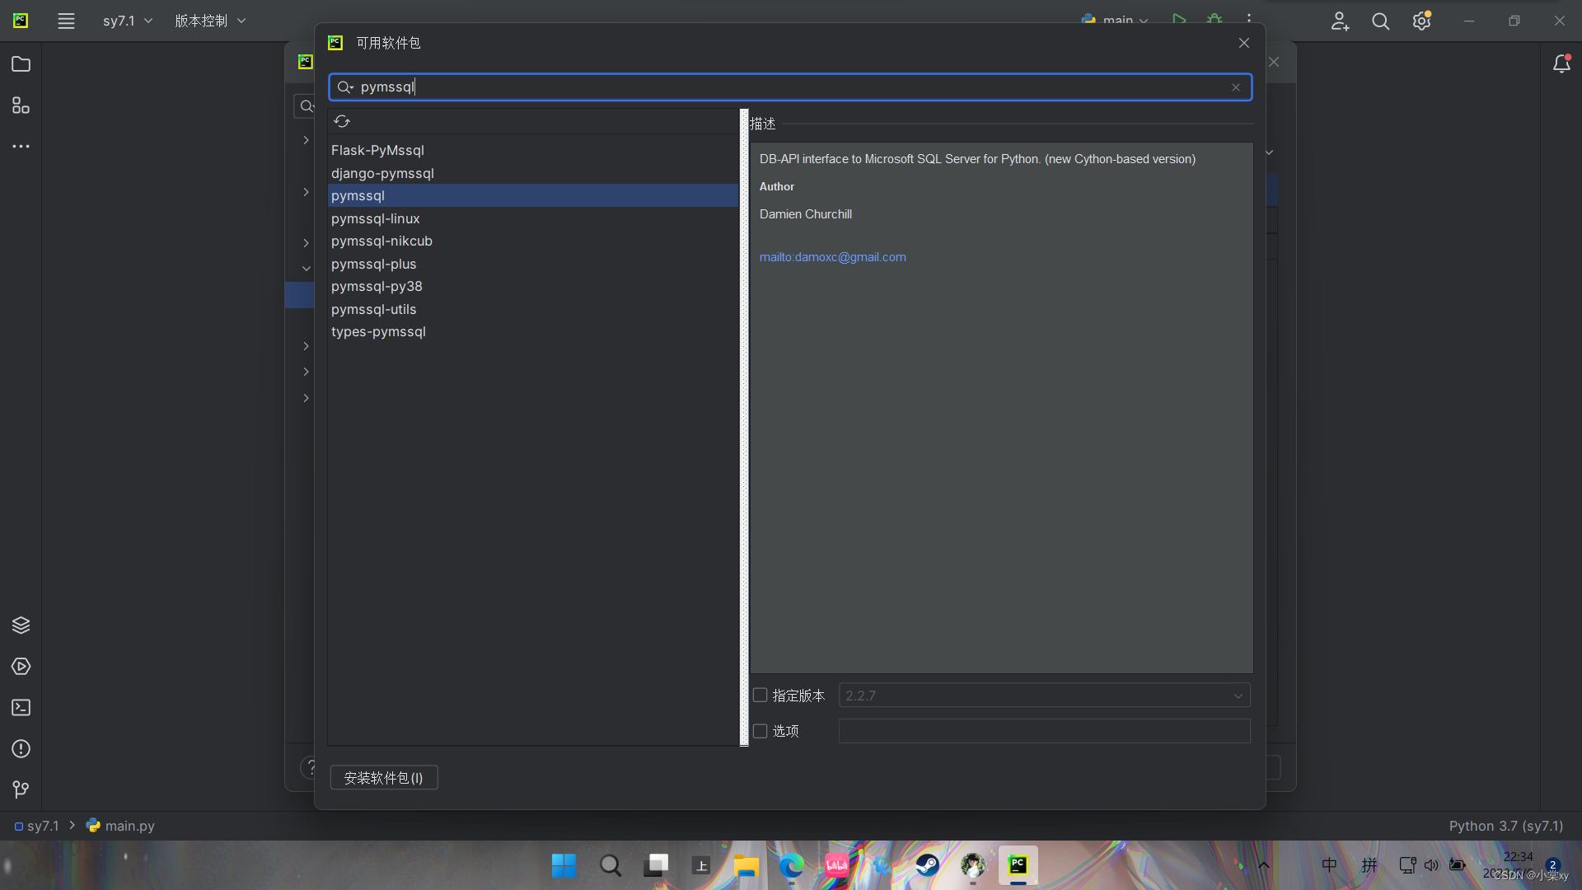Open the sy7.1 project dropdown
1582x890 pixels.
pyautogui.click(x=128, y=21)
